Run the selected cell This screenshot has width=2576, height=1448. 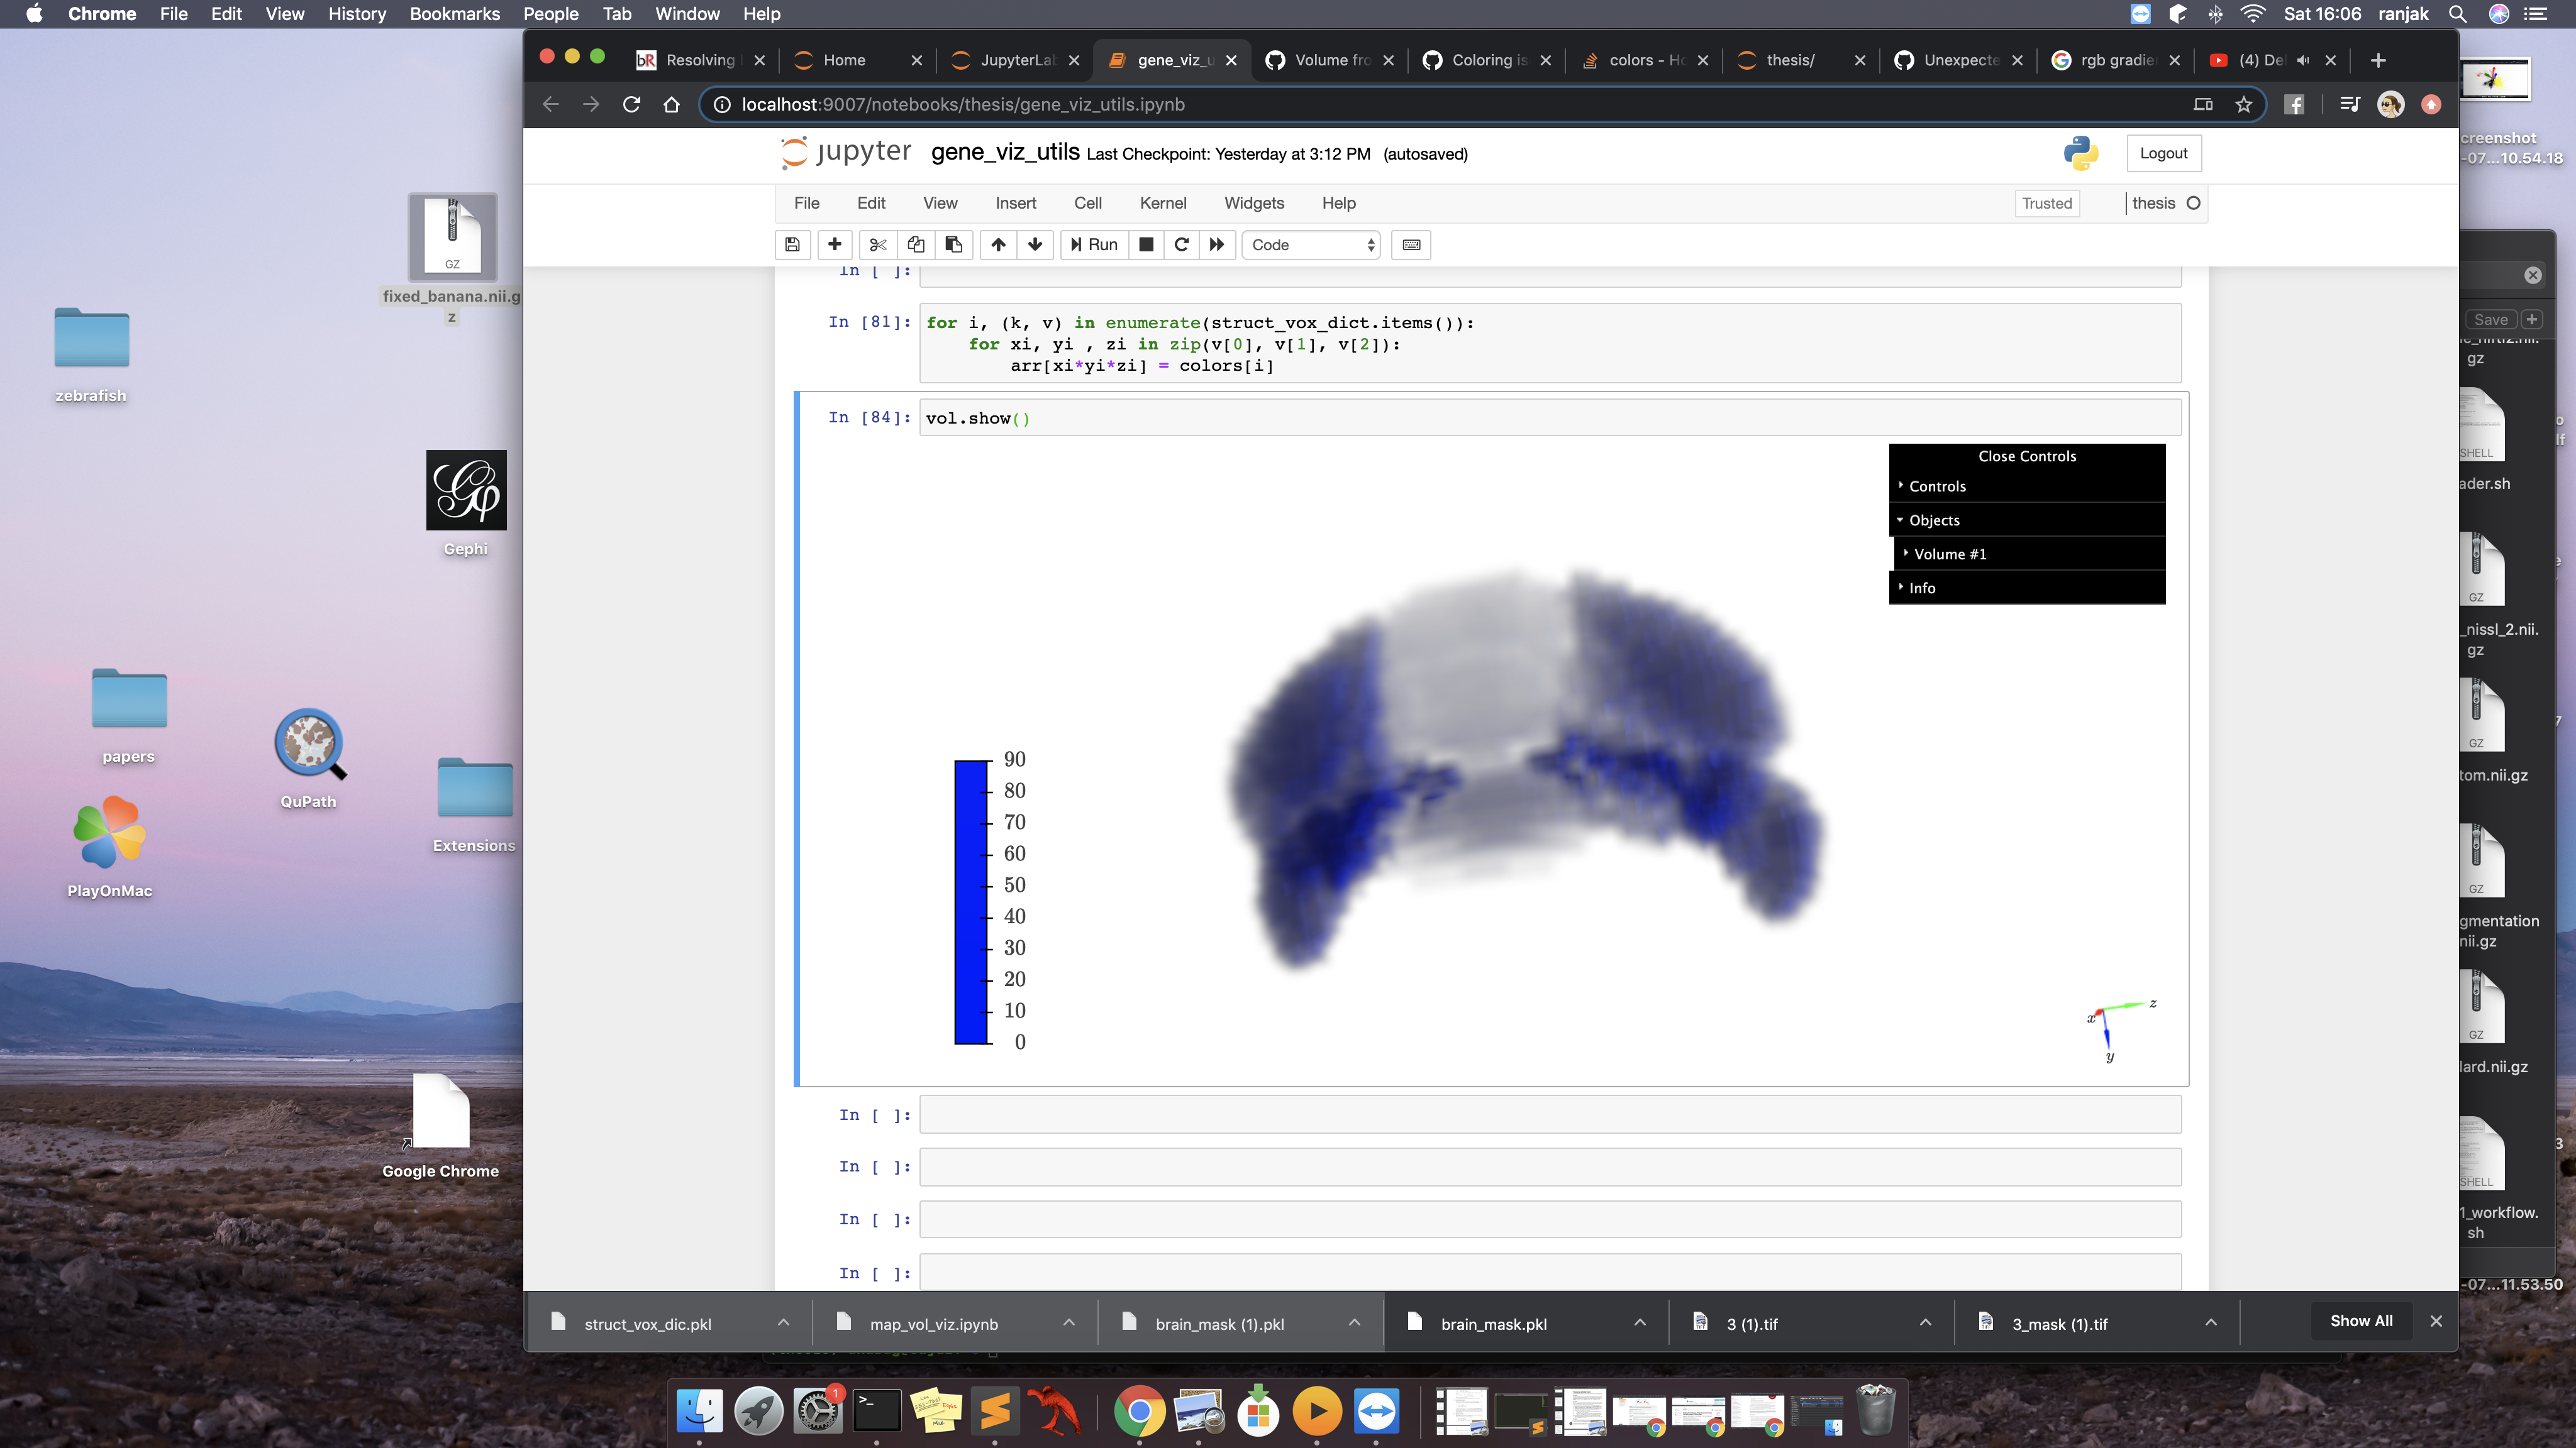(x=1094, y=245)
